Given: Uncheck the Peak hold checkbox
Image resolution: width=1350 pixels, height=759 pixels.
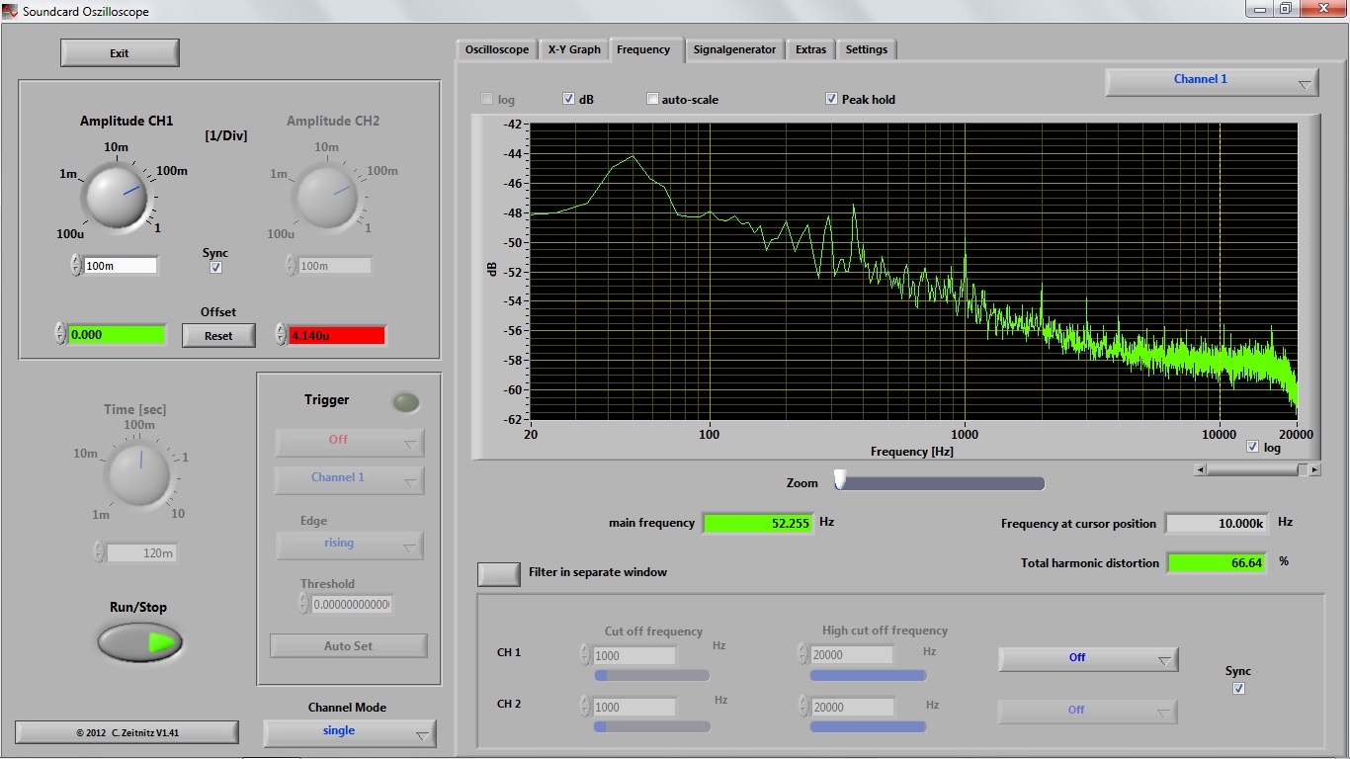Looking at the screenshot, I should [x=832, y=99].
